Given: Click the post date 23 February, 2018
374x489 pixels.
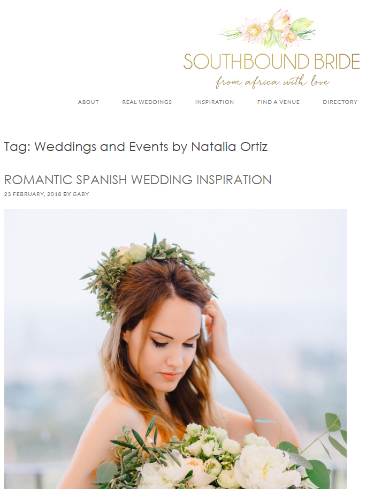Looking at the screenshot, I should pyautogui.click(x=33, y=194).
